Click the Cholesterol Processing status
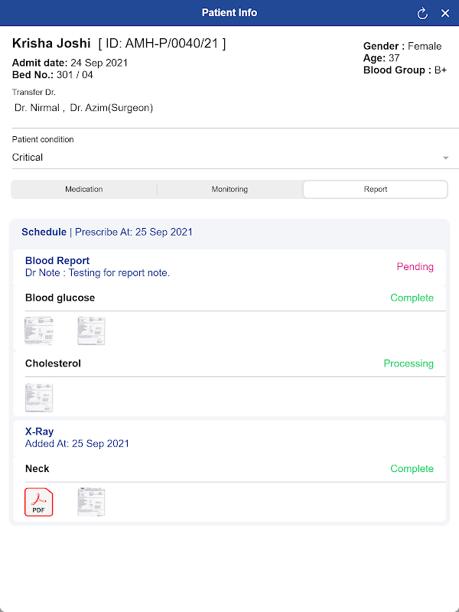The image size is (459, 612). coord(409,363)
